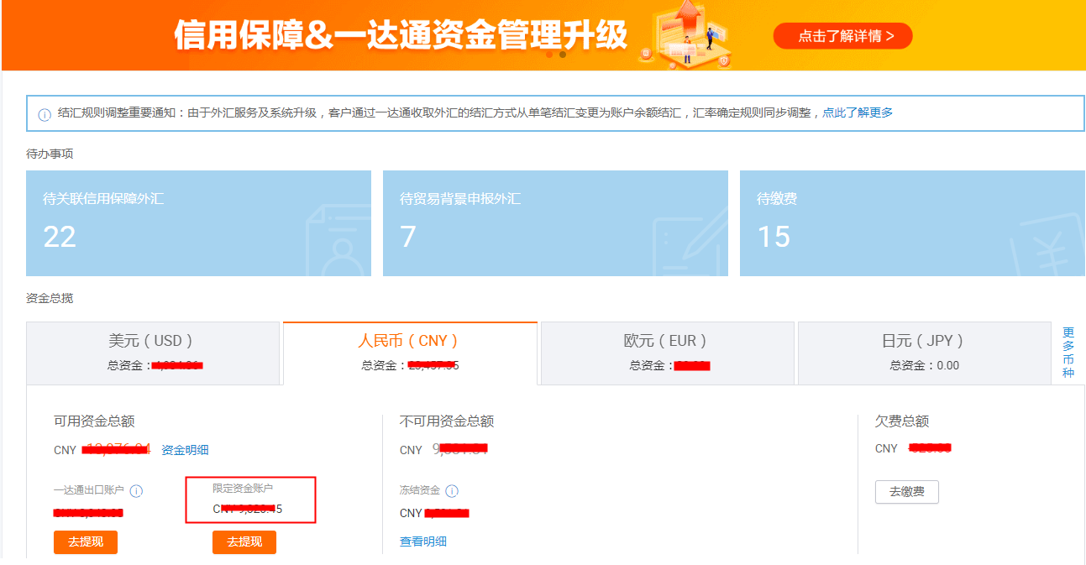Open the 点此了解更多 link

click(x=858, y=112)
